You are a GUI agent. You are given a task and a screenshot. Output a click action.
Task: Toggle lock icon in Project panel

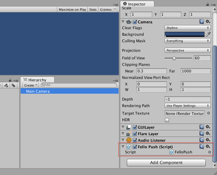10,80
